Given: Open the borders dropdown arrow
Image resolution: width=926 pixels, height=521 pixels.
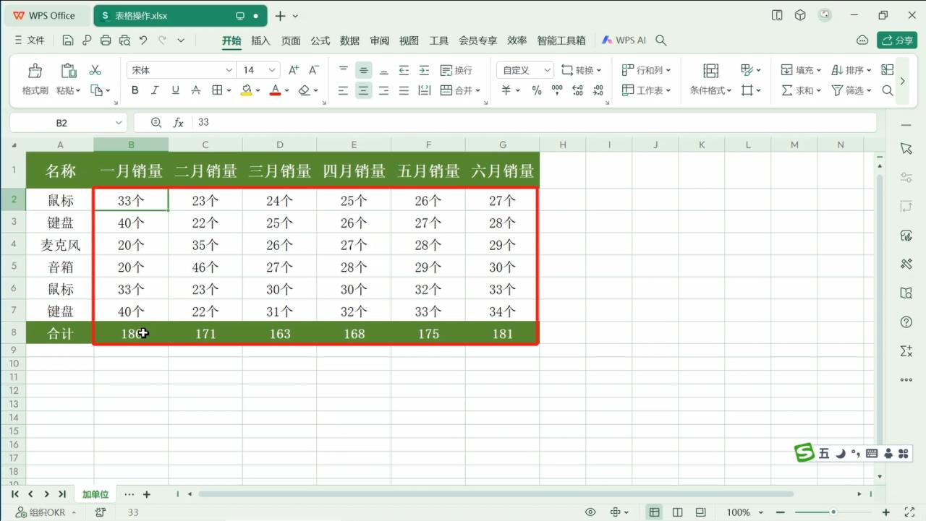Looking at the screenshot, I should point(229,90).
